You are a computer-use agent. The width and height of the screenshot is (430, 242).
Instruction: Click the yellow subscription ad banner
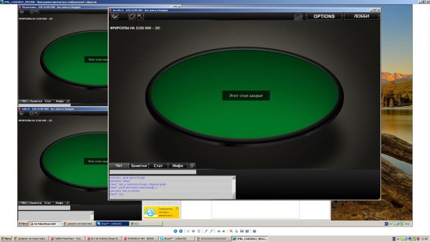(x=162, y=213)
